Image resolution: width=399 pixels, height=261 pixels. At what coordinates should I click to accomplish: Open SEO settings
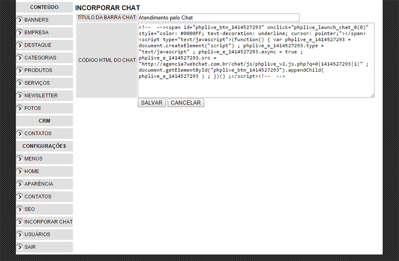tap(44, 209)
